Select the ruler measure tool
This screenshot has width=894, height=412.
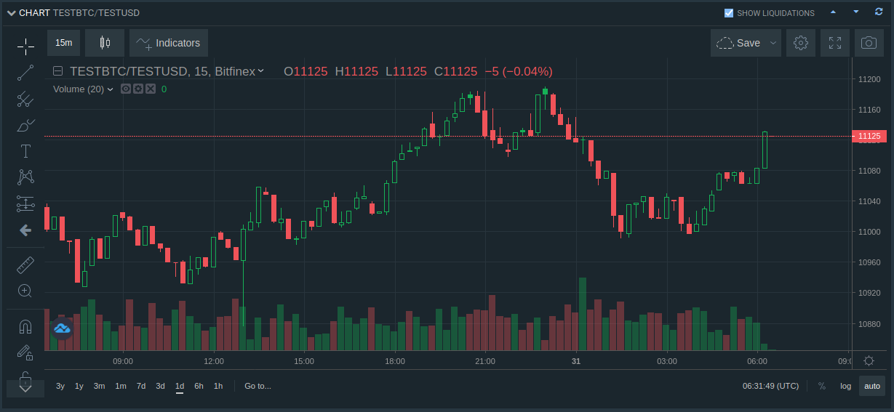(25, 265)
